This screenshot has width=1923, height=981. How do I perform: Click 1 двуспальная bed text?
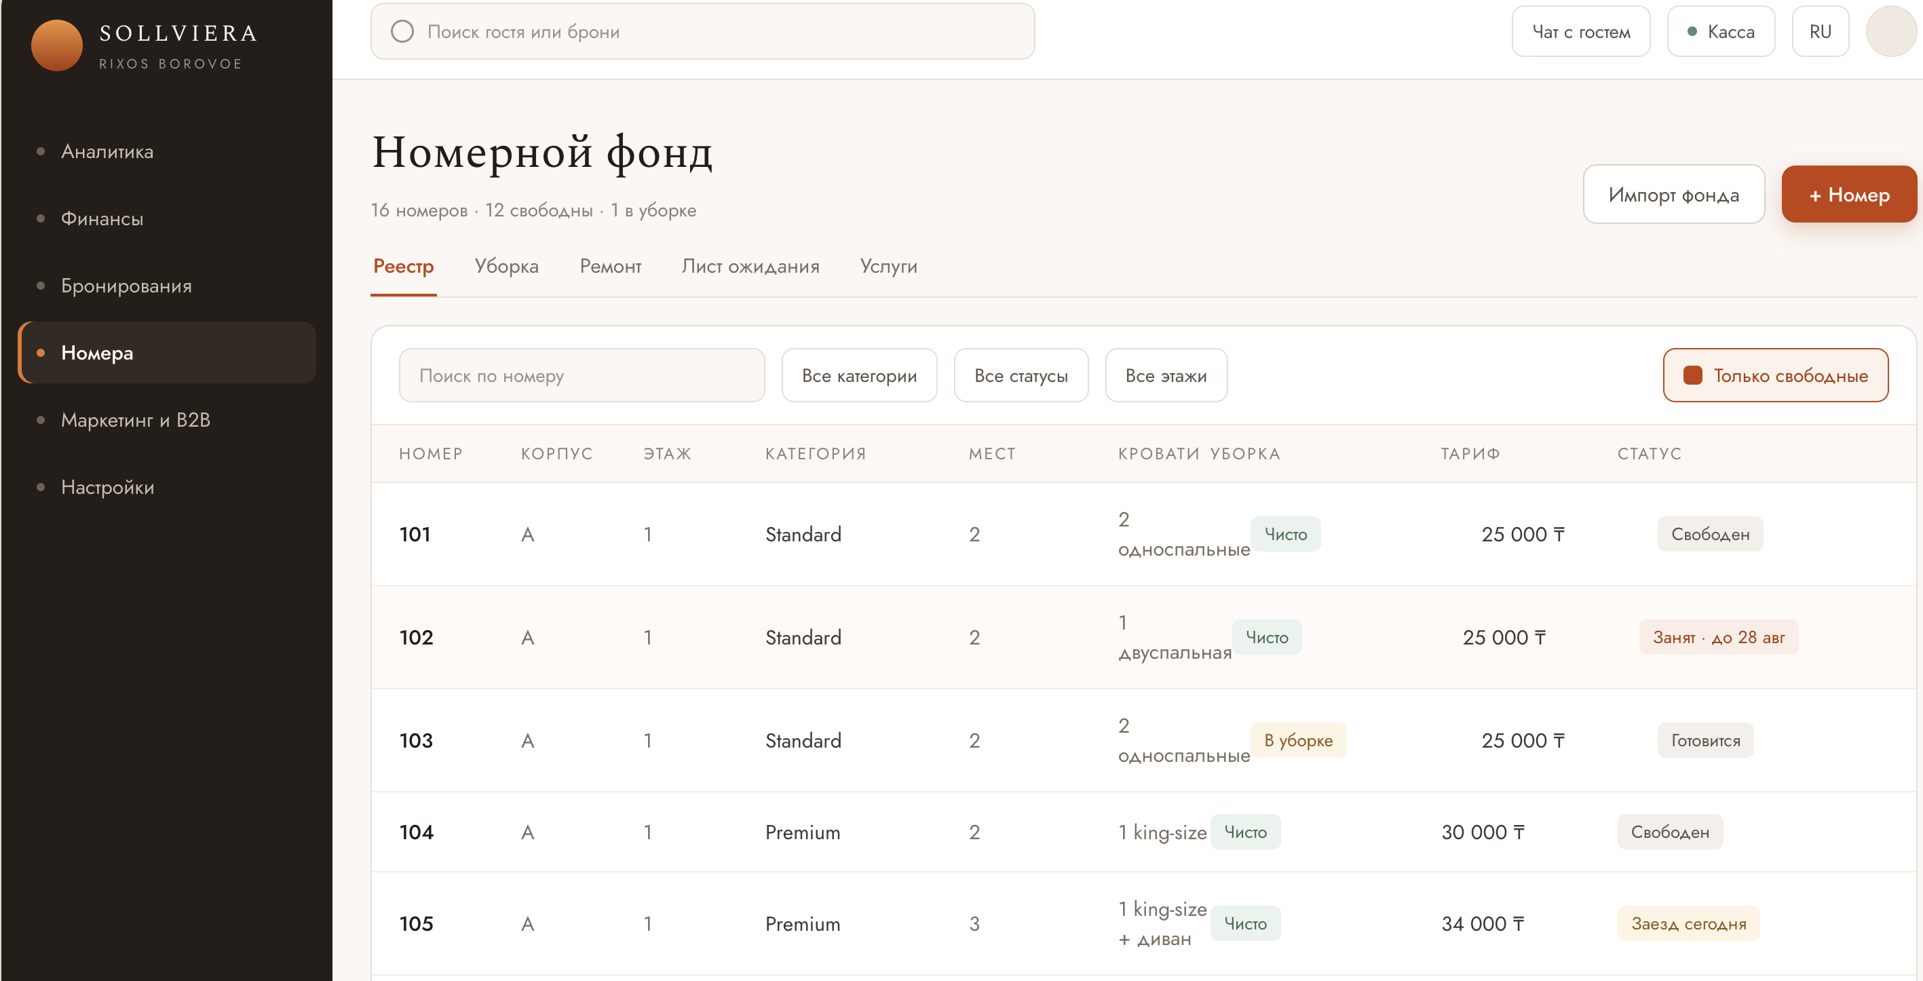[x=1175, y=638]
